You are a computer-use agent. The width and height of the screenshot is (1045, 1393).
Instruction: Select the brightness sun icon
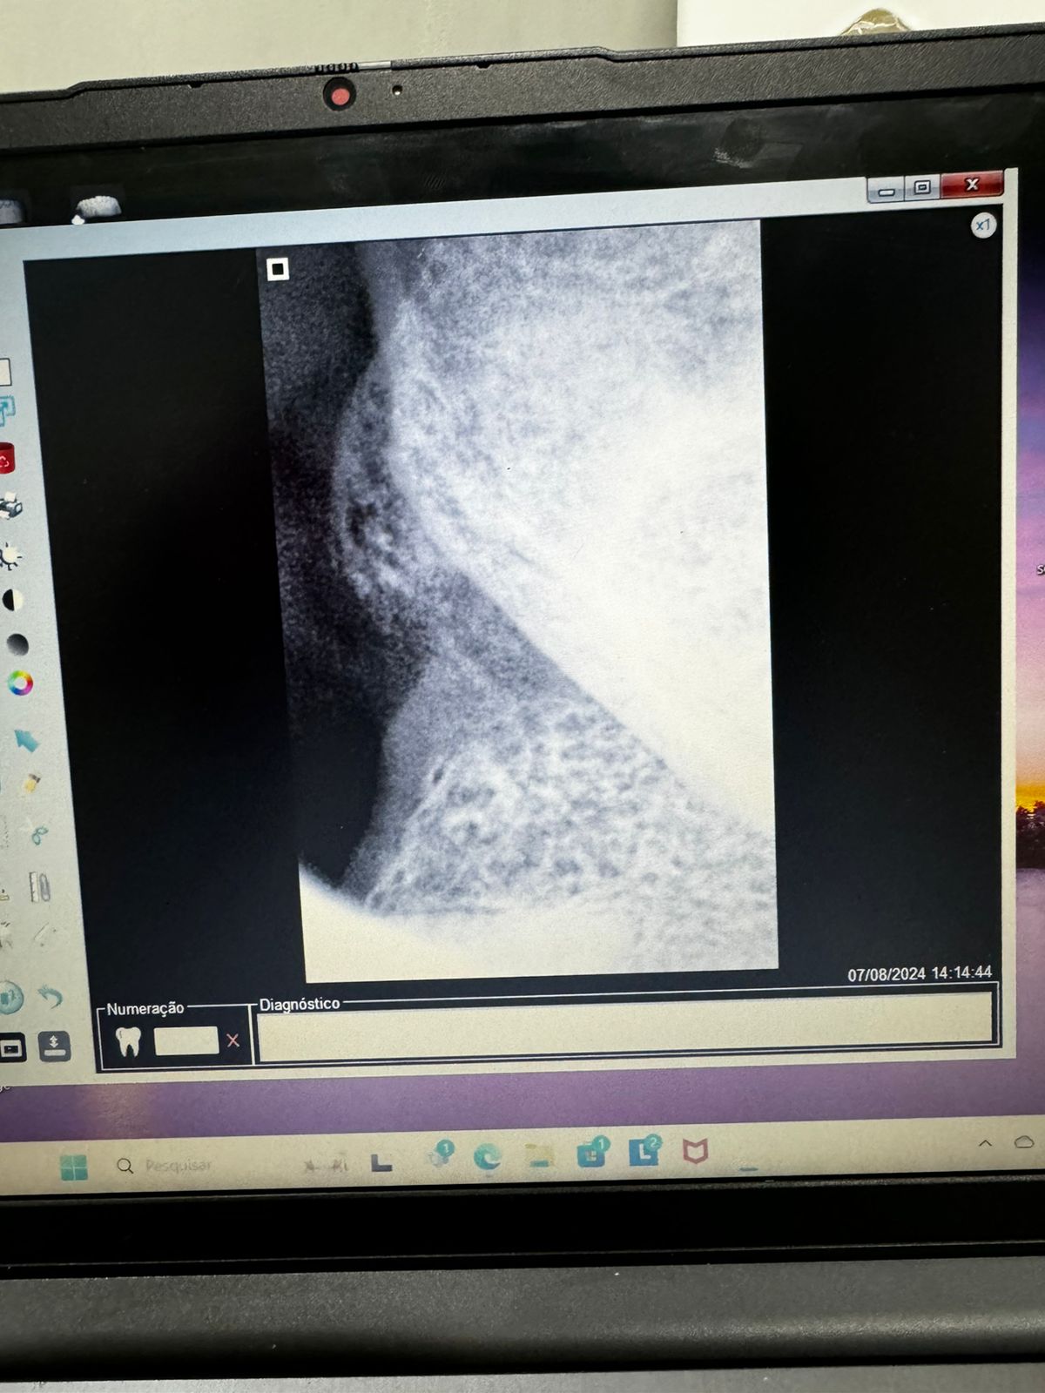coord(10,555)
